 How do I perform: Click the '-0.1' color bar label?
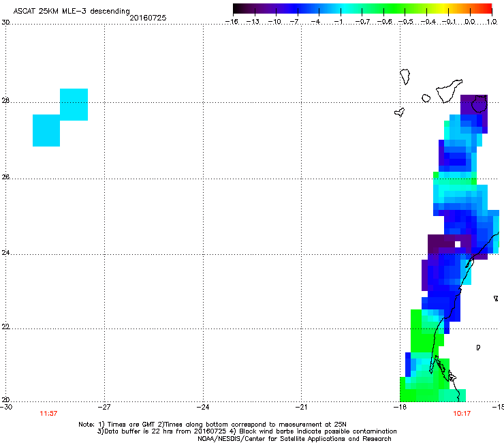tap(449, 22)
